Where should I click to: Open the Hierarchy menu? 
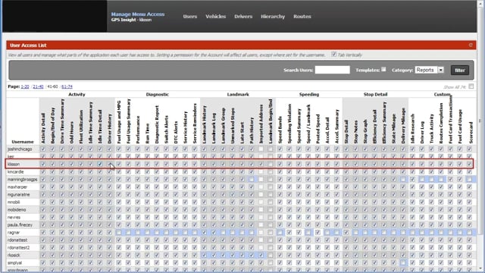[x=273, y=17]
